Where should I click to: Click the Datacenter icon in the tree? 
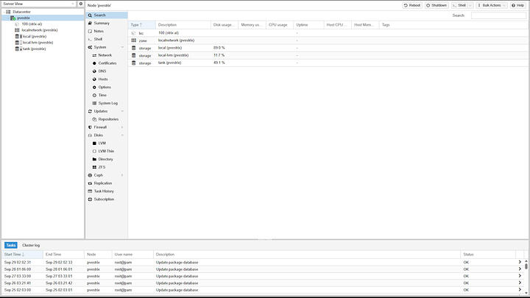click(x=8, y=12)
